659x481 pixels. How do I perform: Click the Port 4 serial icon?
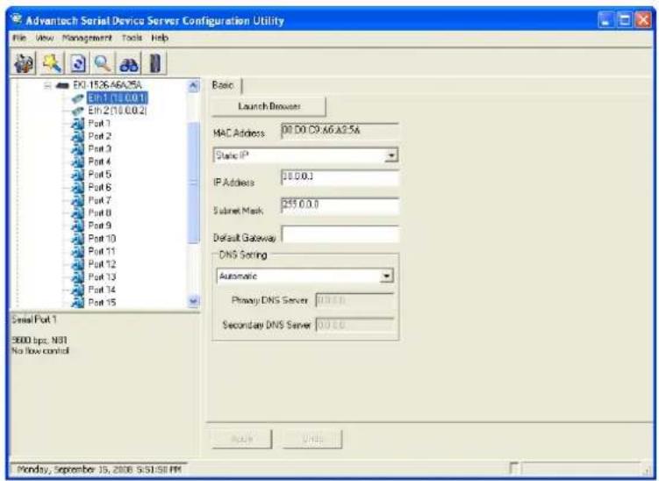[x=78, y=162]
